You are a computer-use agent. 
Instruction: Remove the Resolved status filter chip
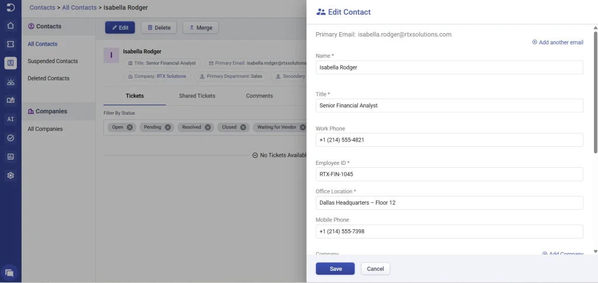pos(207,127)
